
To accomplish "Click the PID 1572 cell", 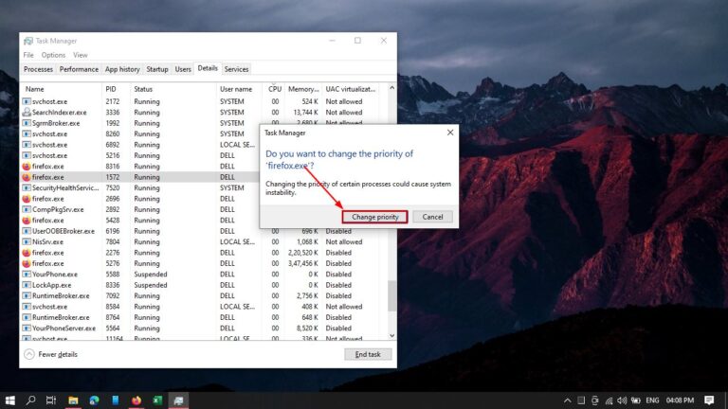I will [x=113, y=177].
